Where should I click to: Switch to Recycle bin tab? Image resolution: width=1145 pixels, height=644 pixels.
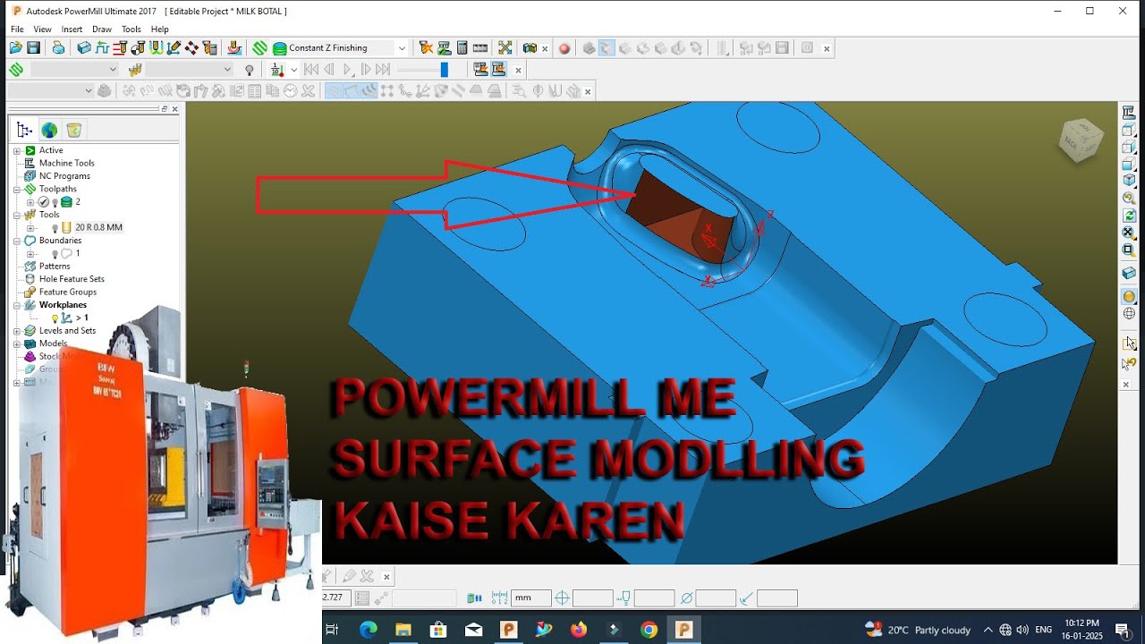[73, 131]
